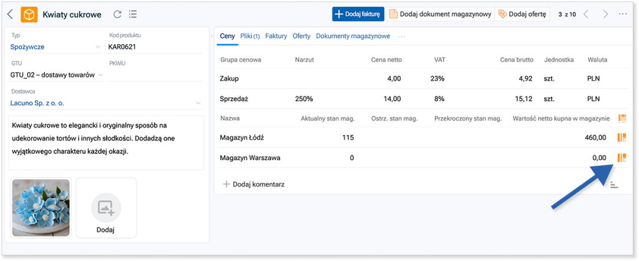The image size is (639, 261).
Task: Switch to the Pliki tab
Action: point(250,36)
